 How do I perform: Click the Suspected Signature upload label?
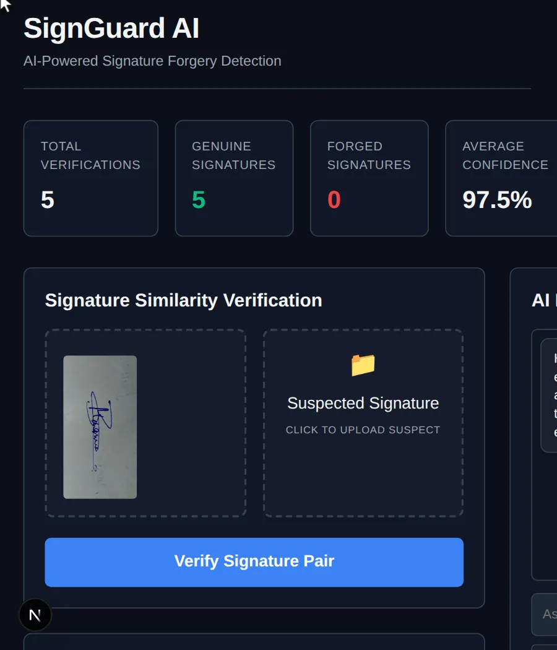click(x=363, y=404)
